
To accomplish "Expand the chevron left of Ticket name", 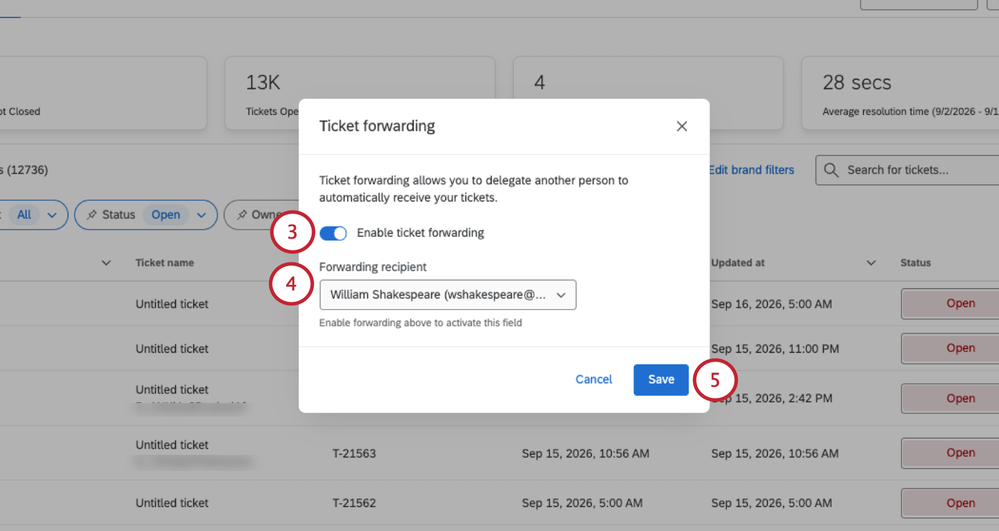I will click(x=106, y=263).
